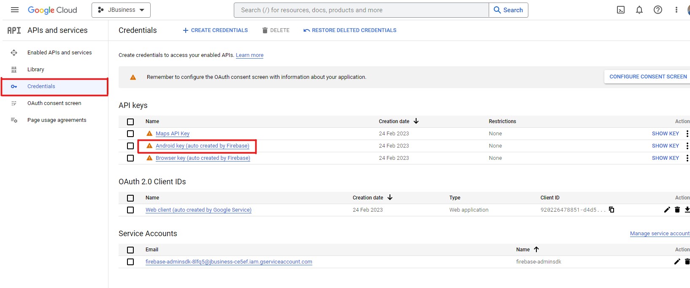The image size is (690, 288).
Task: Go to OAuth consent screen page
Action: (x=54, y=103)
